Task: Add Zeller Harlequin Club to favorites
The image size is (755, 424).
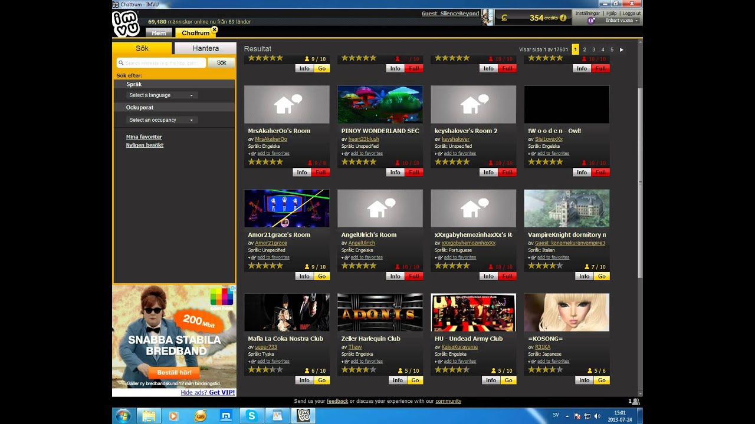Action: tap(366, 362)
